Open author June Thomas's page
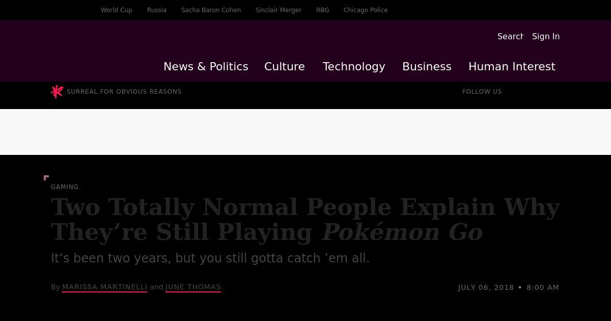 [193, 287]
